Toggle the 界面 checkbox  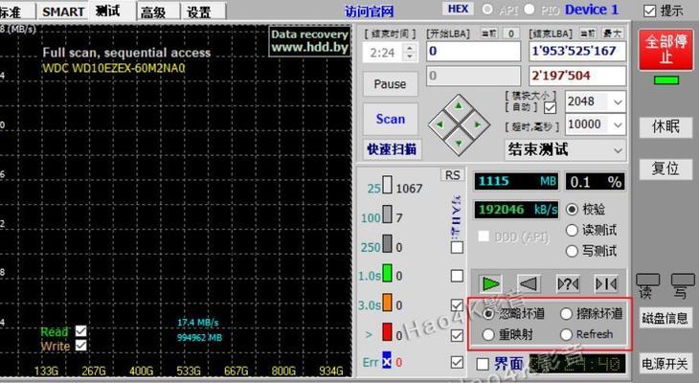[x=483, y=364]
